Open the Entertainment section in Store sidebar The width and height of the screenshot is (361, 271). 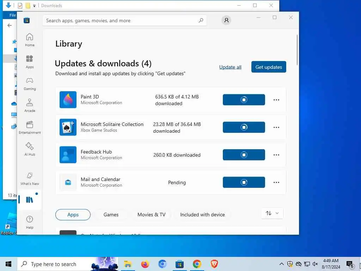[30, 127]
